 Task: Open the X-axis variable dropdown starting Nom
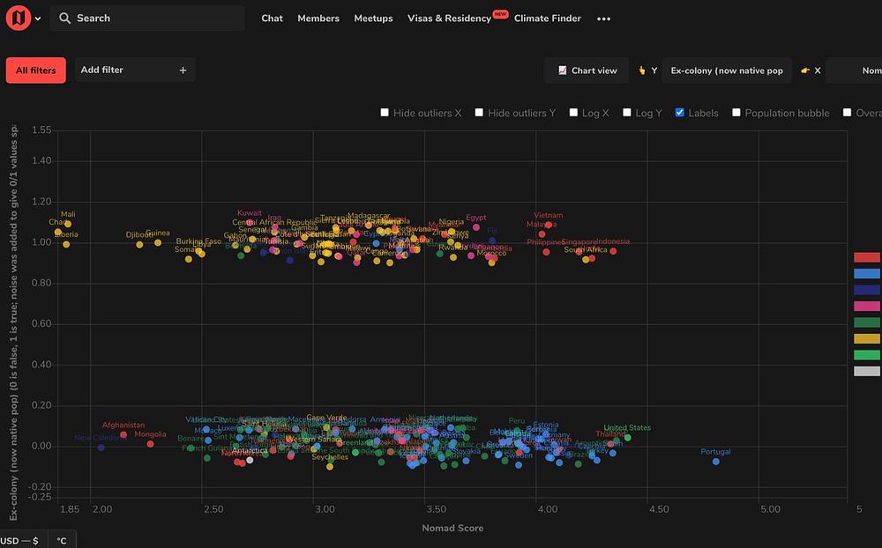854,70
